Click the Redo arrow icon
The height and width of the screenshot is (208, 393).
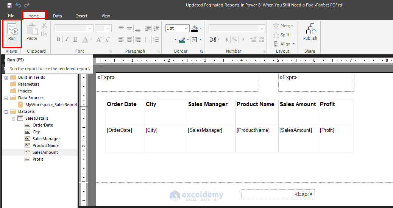(27, 5)
